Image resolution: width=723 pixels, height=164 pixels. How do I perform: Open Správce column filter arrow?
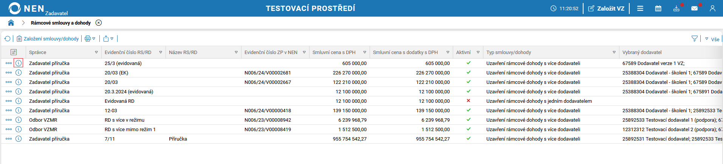tap(96, 52)
